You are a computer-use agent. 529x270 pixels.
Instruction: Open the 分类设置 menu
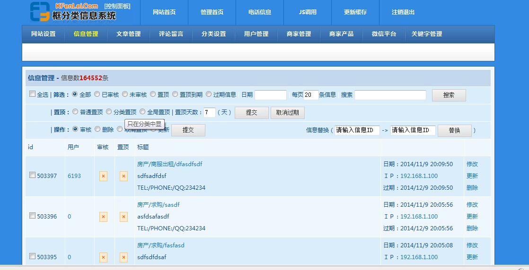(213, 34)
